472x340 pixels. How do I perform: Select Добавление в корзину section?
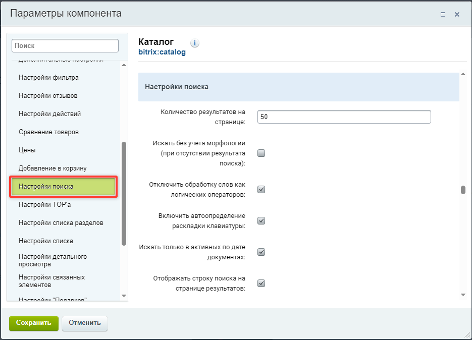(x=53, y=168)
